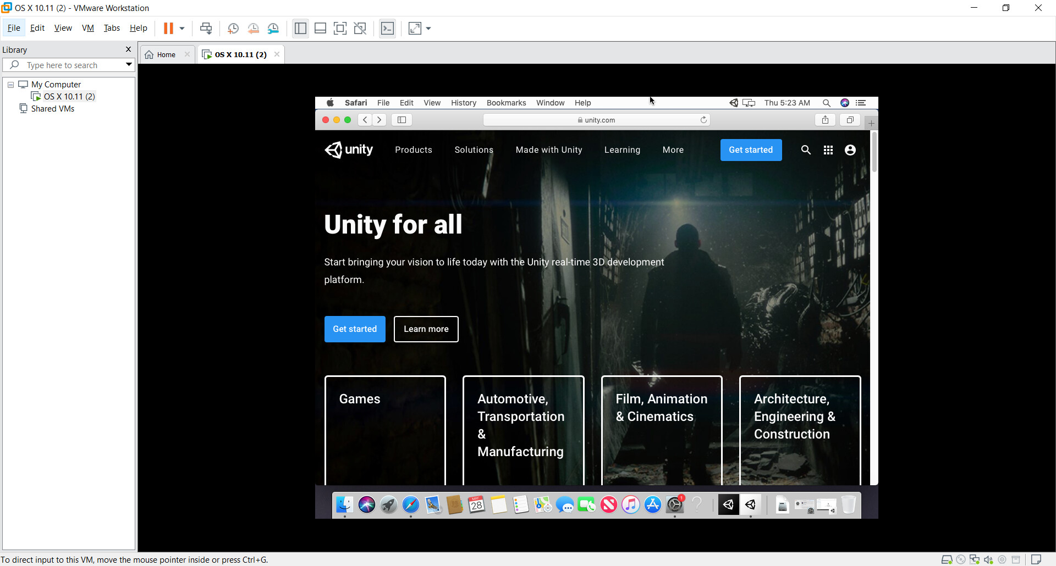
Task: Open System Preferences from the dock
Action: (675, 504)
